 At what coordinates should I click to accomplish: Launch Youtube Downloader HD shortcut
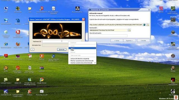pos(18,34)
